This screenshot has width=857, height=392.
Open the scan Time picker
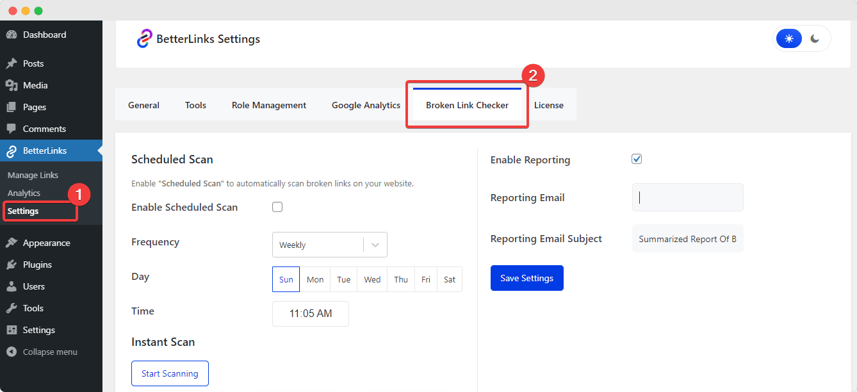point(310,313)
